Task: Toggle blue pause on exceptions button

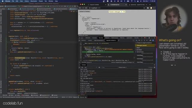Action: tap(153, 40)
